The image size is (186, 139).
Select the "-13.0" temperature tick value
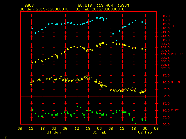click(x=165, y=16)
